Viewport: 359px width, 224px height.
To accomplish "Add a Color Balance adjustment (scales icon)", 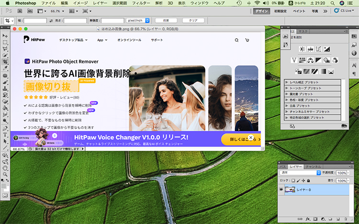I will coord(311,60).
